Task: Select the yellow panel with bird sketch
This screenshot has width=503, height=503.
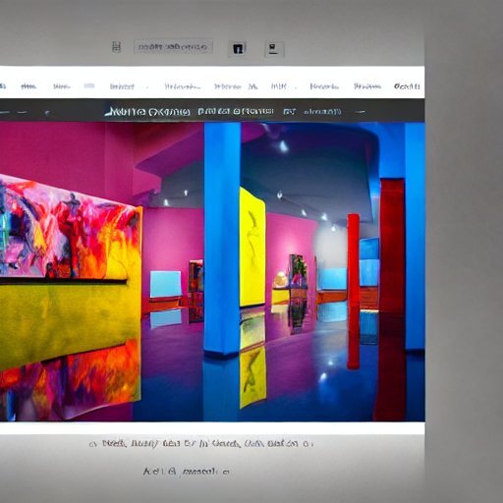Action: click(x=252, y=248)
